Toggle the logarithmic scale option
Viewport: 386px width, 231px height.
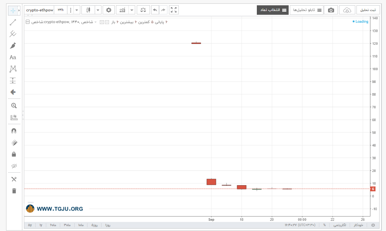[340, 225]
